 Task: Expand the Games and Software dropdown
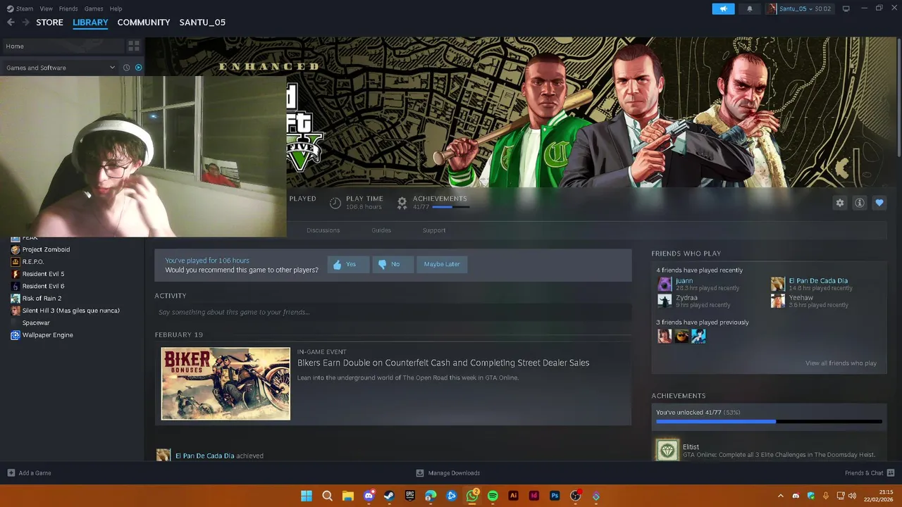tap(60, 68)
